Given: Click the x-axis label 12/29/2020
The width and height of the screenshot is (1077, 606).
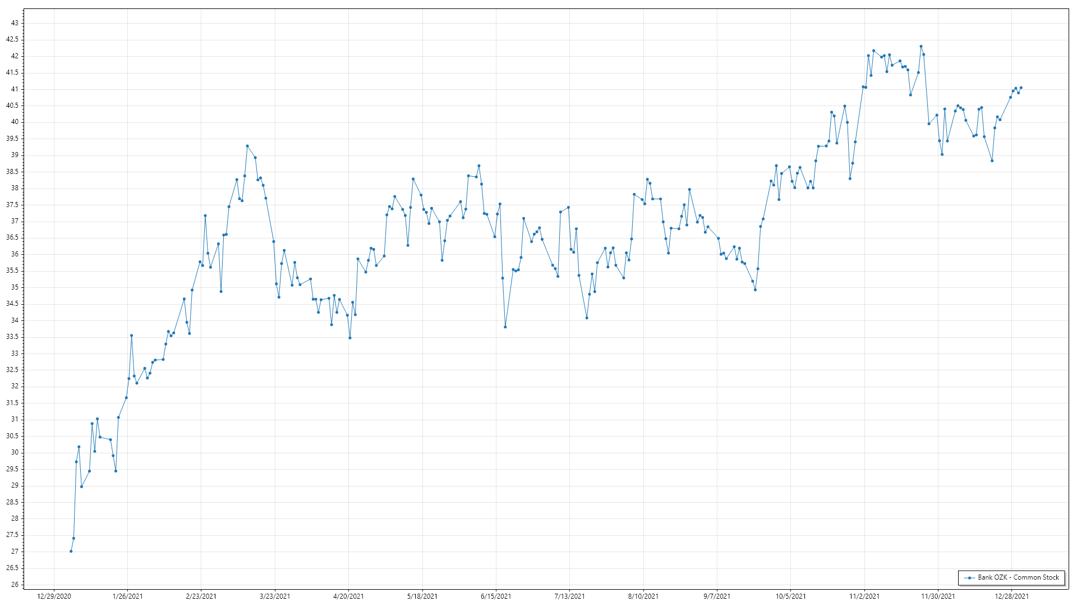Looking at the screenshot, I should pos(54,596).
